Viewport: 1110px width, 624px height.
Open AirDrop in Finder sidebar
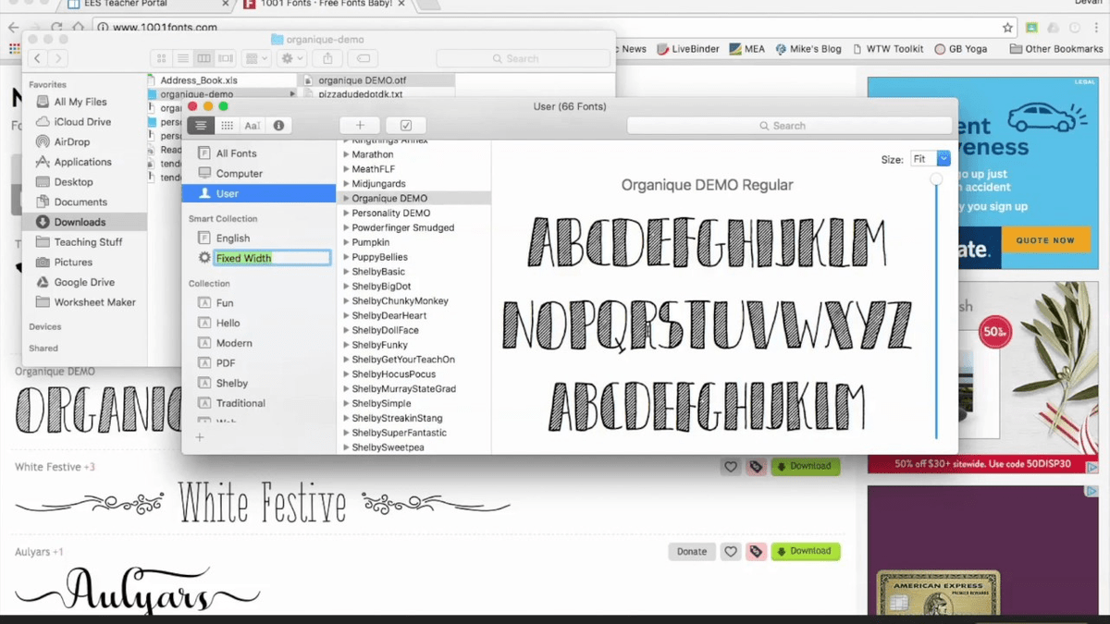click(x=71, y=142)
